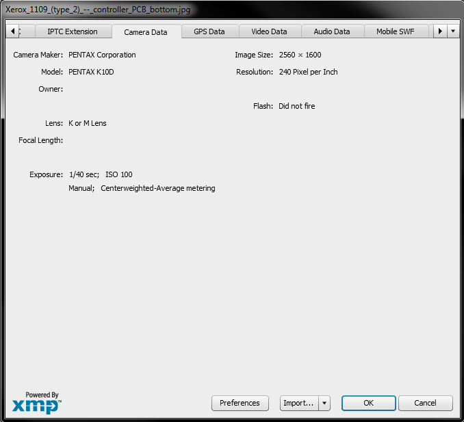Go to the Video Data tab
This screenshot has height=422, width=464.
point(269,31)
